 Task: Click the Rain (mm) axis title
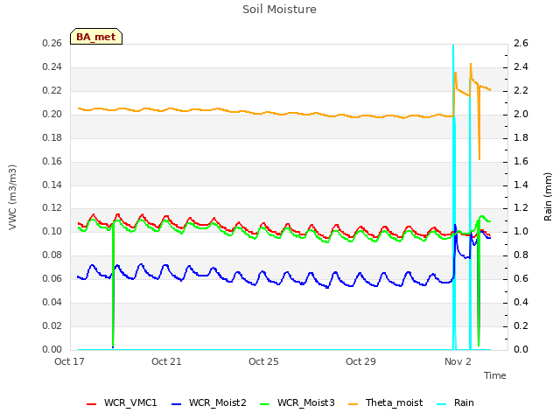[x=548, y=197]
